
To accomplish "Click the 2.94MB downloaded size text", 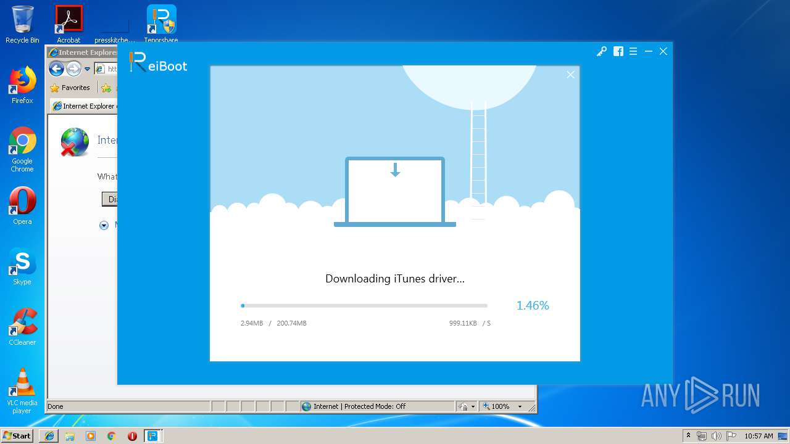I will point(252,323).
